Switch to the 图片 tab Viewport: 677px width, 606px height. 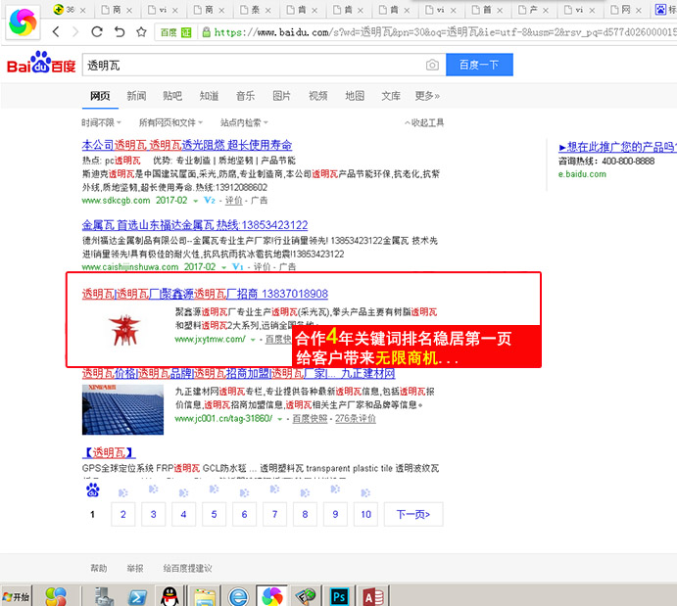tap(281, 96)
